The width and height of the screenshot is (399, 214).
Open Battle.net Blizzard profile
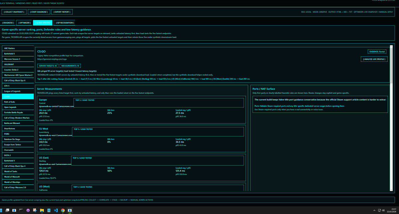click(18, 123)
